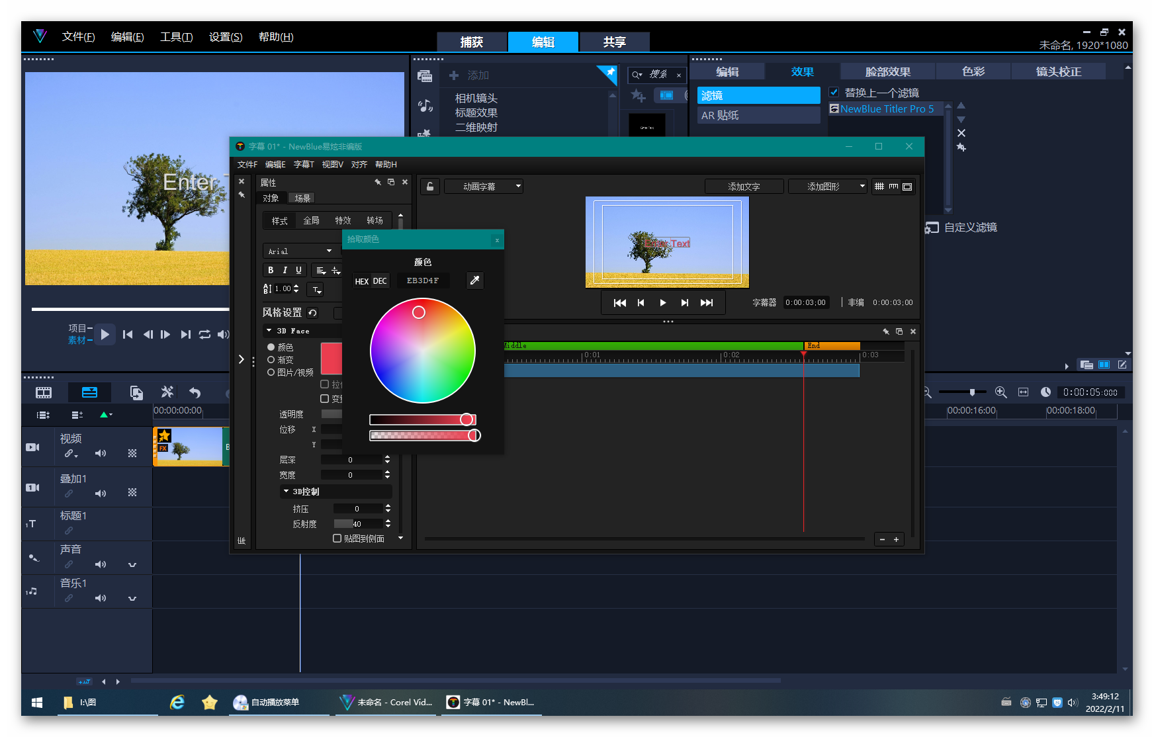Click the 色彩 tab in options panel

pyautogui.click(x=973, y=71)
